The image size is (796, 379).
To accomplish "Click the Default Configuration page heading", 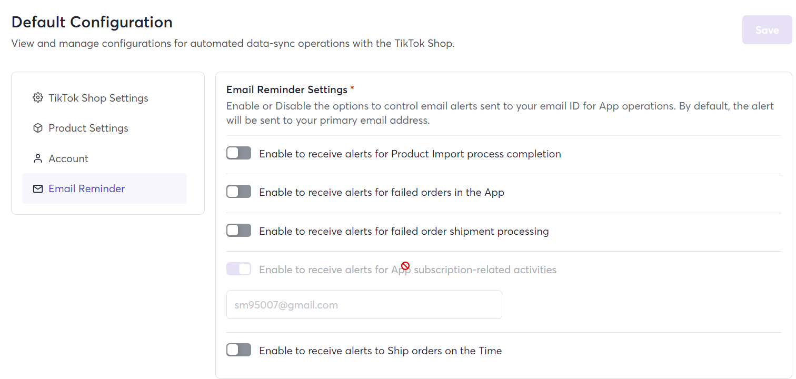I will click(x=92, y=22).
